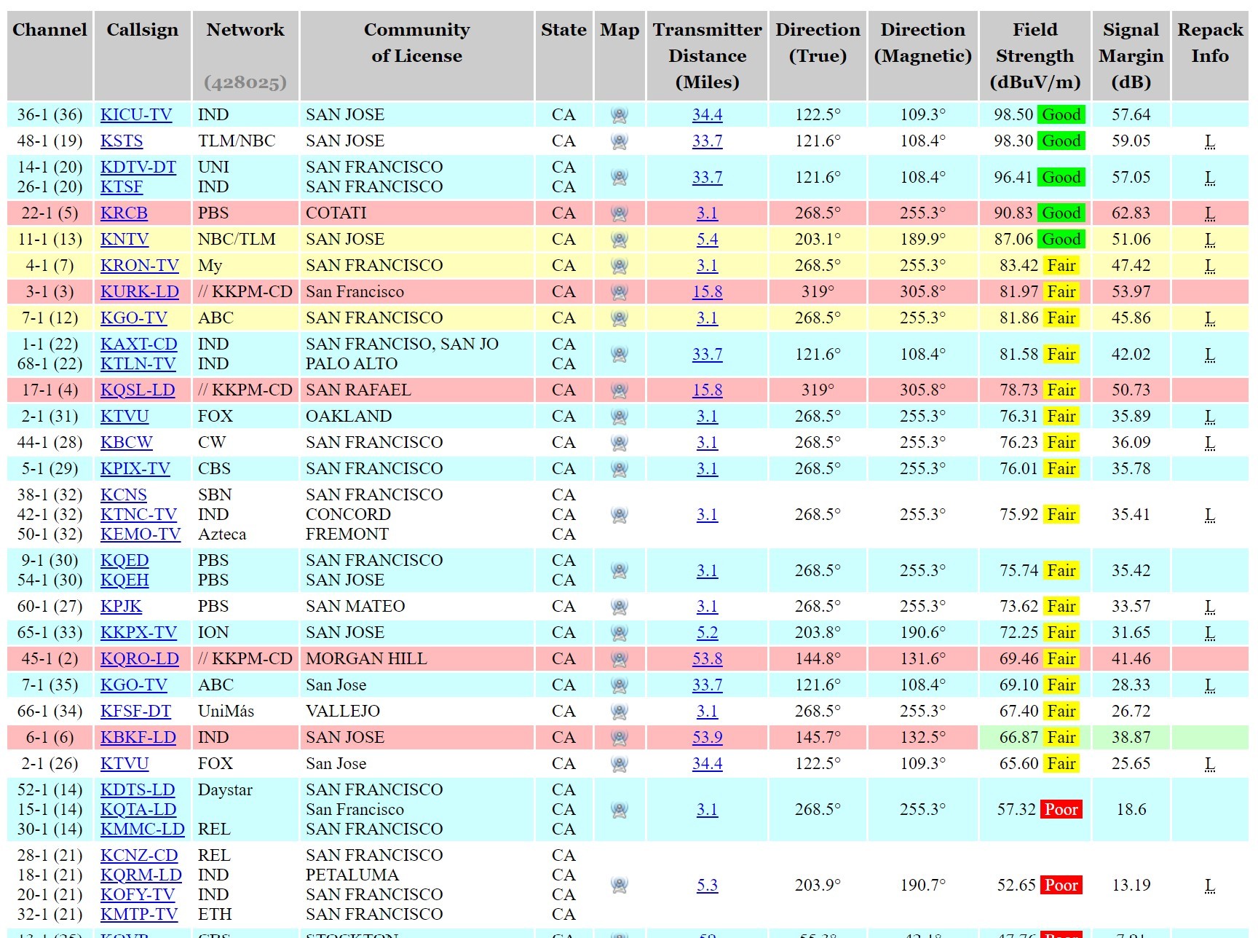Open the KPIX-TV callsign link

click(x=135, y=469)
